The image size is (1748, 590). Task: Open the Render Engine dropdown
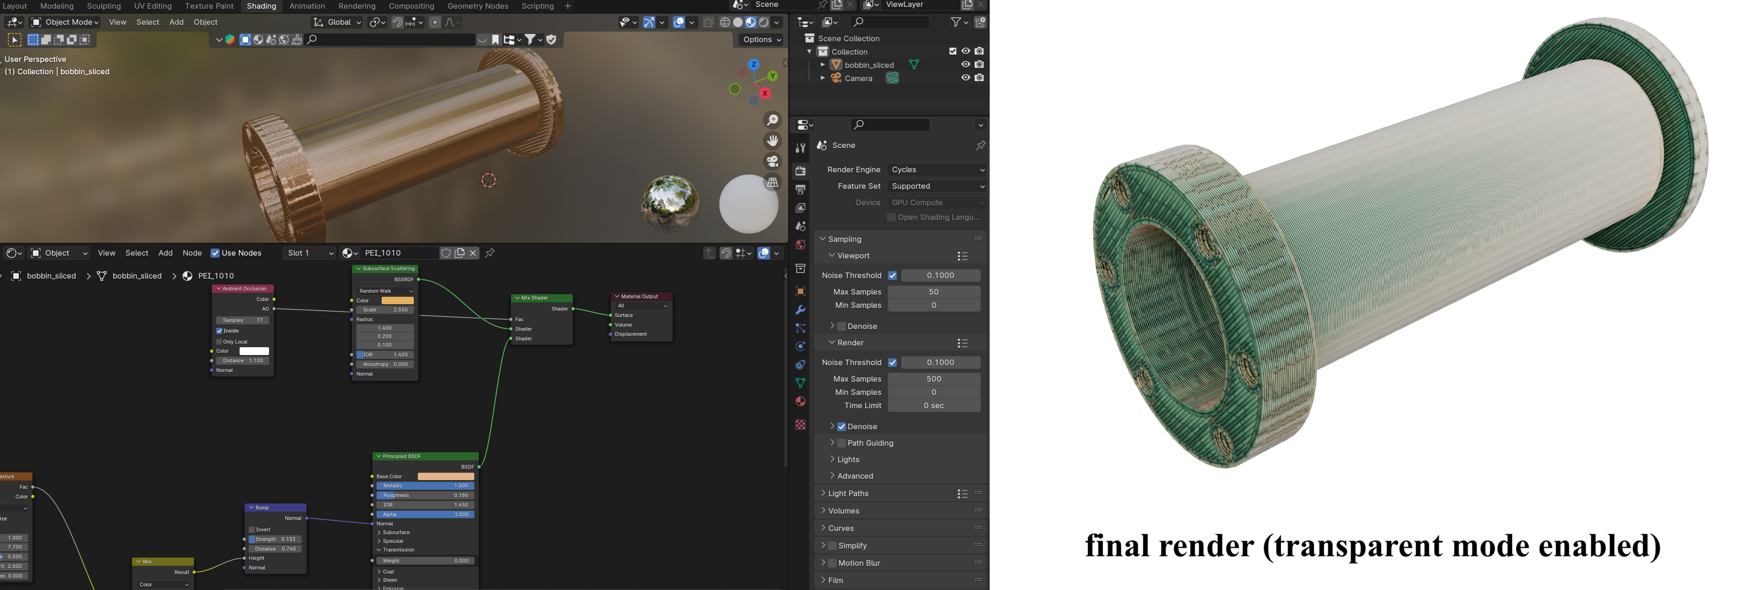(937, 169)
